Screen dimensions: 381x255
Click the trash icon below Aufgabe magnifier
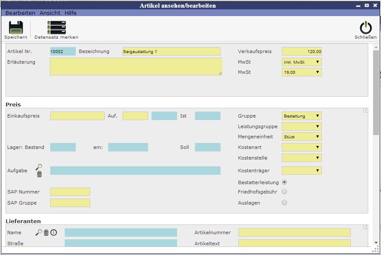coord(39,174)
